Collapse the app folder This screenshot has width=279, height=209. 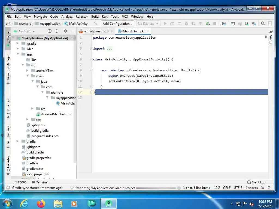tap(18, 54)
